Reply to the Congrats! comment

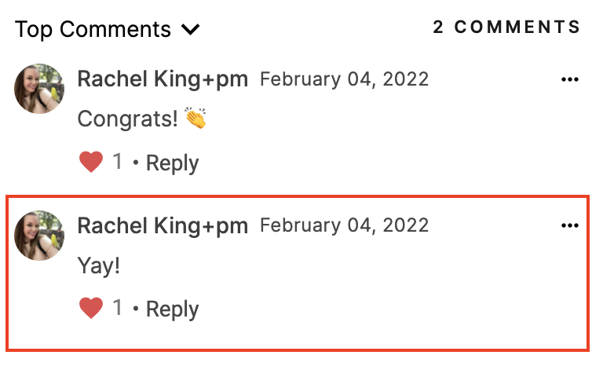click(x=172, y=163)
